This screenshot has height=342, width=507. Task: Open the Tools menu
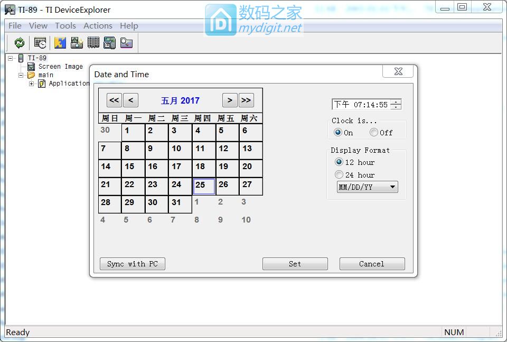point(65,25)
